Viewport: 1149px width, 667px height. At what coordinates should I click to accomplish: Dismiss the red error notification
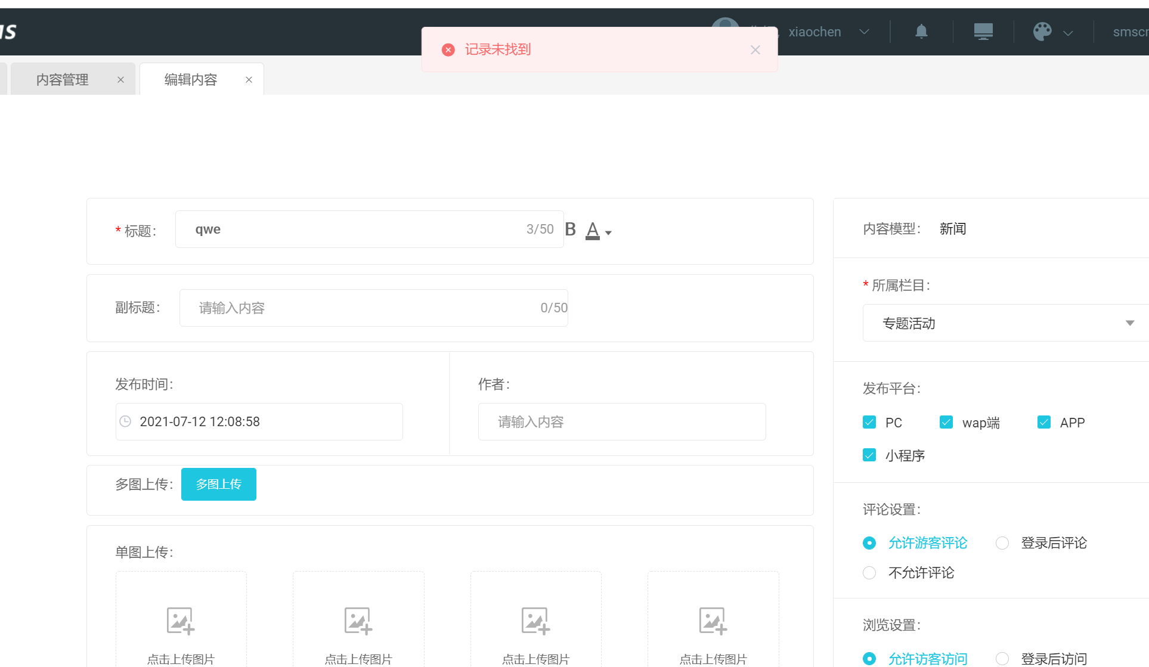tap(755, 50)
